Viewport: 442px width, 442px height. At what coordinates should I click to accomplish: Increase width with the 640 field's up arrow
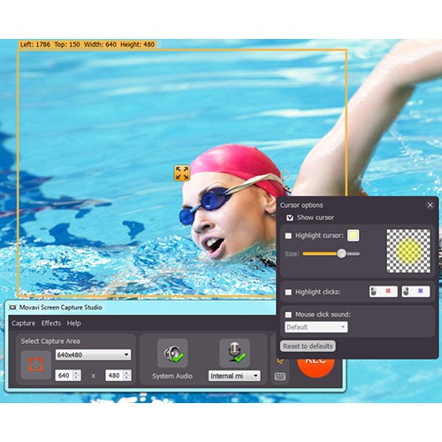77,373
